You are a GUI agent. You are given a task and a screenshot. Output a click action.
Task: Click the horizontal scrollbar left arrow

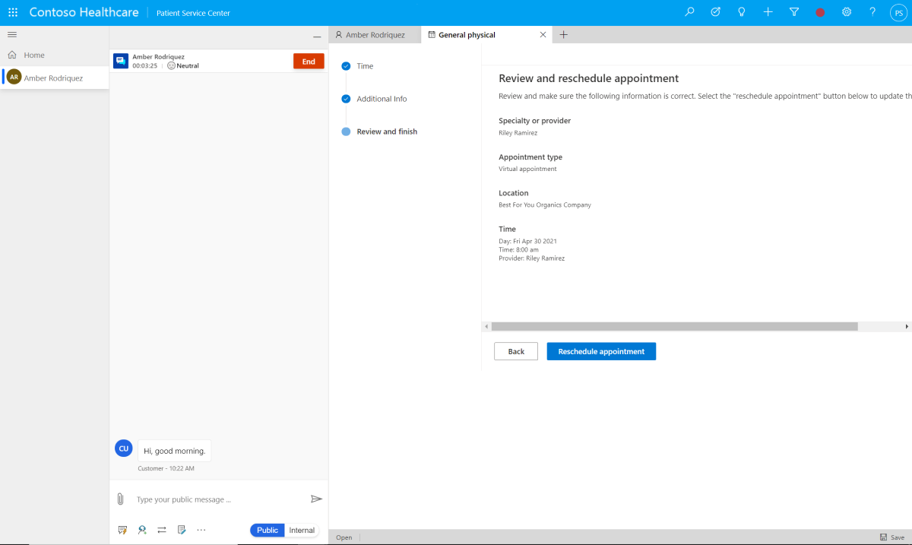(486, 326)
